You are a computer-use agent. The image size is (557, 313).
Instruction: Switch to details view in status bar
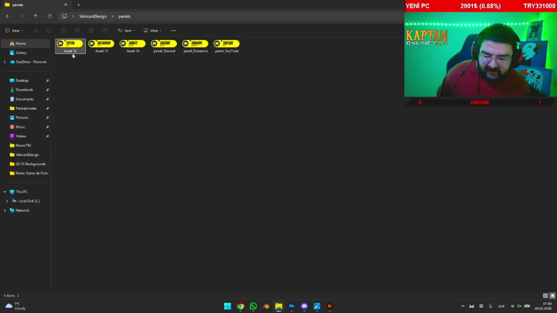click(545, 296)
